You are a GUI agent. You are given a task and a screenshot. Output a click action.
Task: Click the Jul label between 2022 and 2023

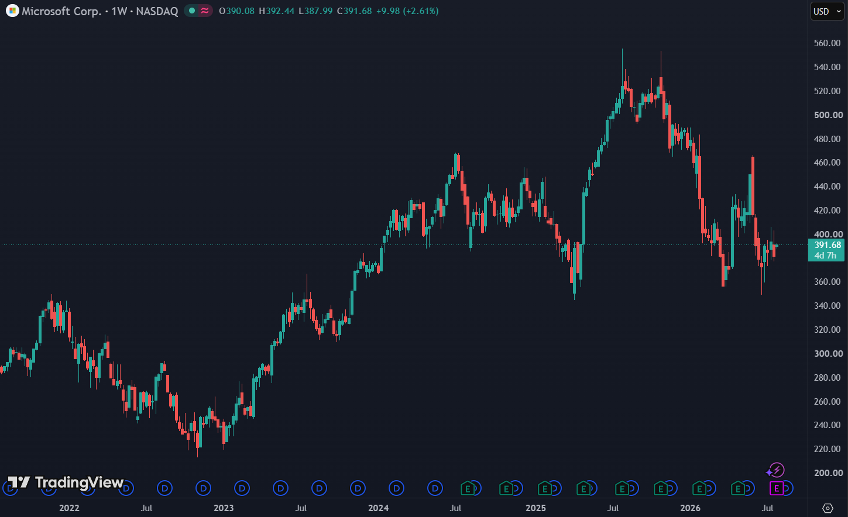146,508
